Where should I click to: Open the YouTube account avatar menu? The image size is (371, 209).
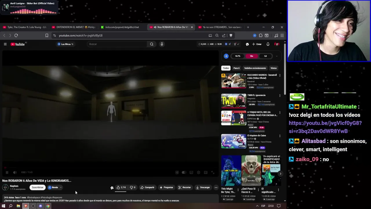277,44
